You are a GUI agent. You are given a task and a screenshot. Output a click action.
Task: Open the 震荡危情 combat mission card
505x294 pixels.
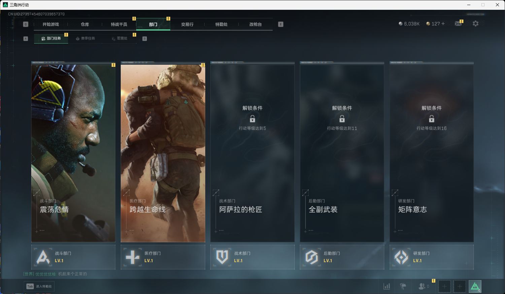point(73,152)
